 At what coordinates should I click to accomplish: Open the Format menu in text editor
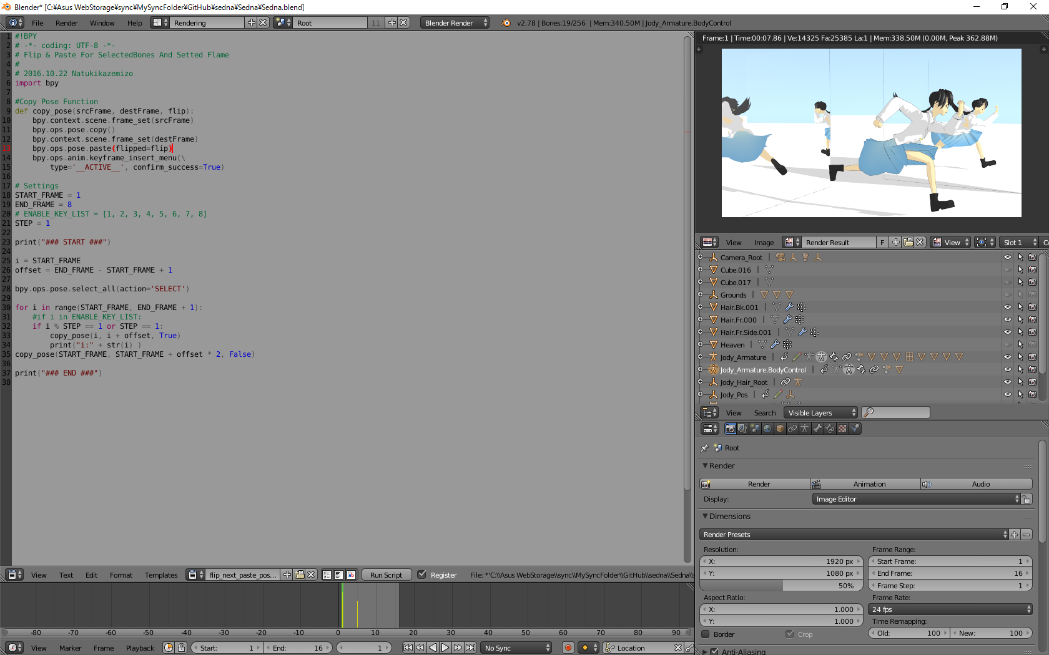pos(121,575)
